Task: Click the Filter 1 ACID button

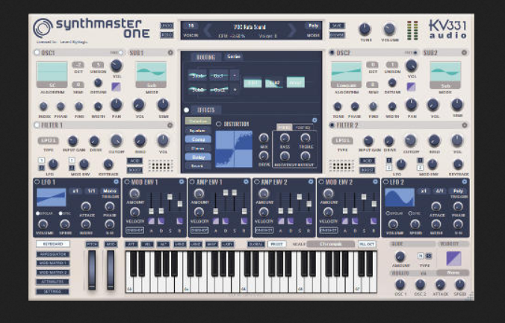Action: (x=134, y=160)
